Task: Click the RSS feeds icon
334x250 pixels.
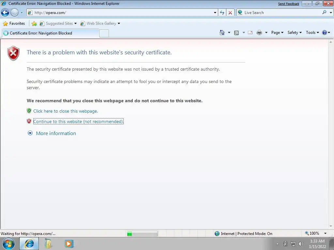Action: 236,33
